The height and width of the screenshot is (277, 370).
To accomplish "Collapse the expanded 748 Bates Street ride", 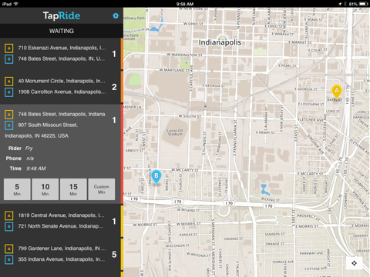I will pos(60,120).
